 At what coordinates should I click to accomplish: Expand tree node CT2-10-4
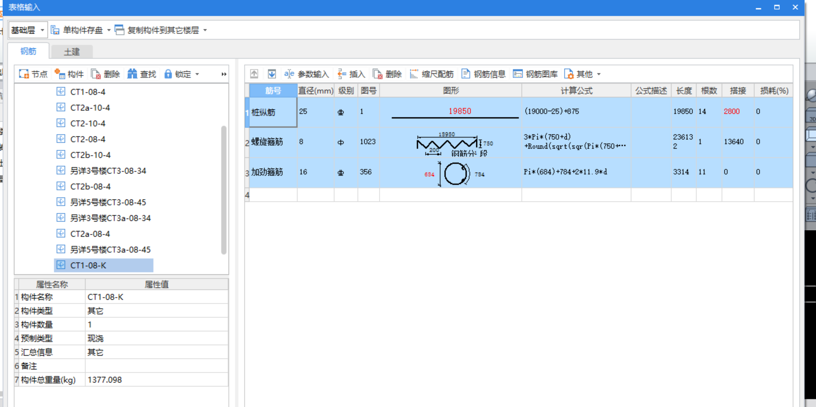click(x=61, y=123)
